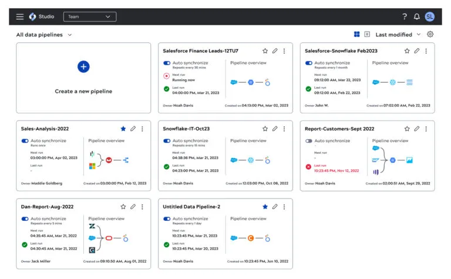The width and height of the screenshot is (451, 279).
Task: Unstar the Untitled Data Pipeline-2 card
Action: (265, 207)
